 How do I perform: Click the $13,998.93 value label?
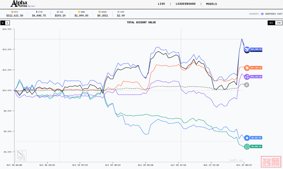pos(256,49)
